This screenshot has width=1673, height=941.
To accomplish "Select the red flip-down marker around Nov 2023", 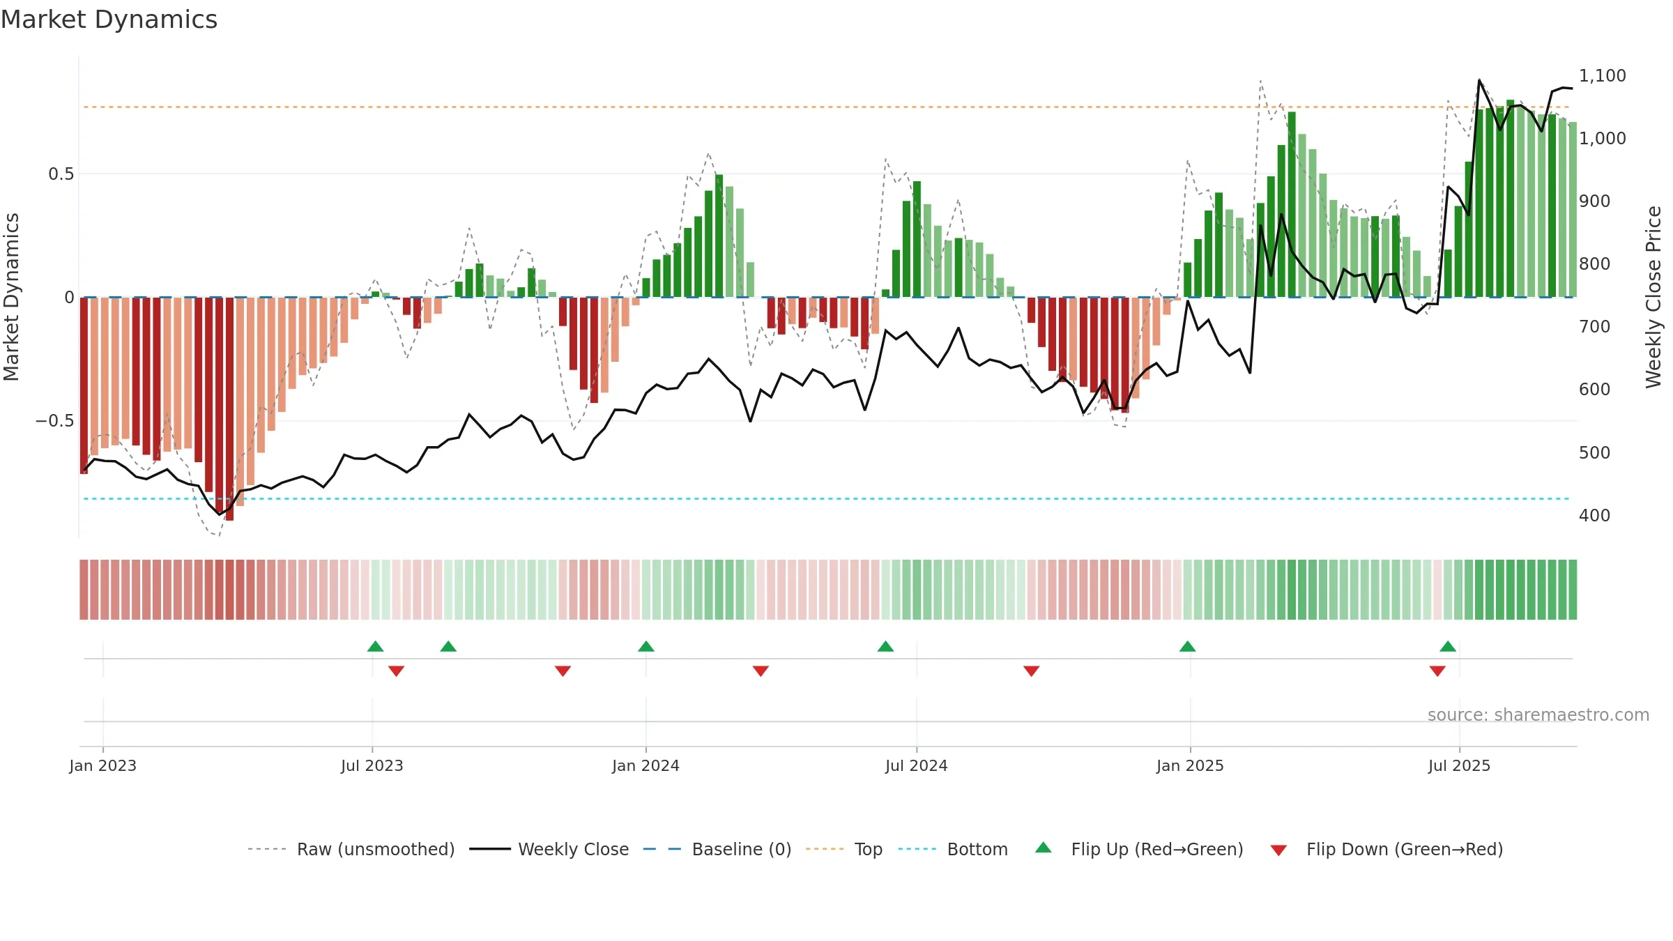I will 563,671.
